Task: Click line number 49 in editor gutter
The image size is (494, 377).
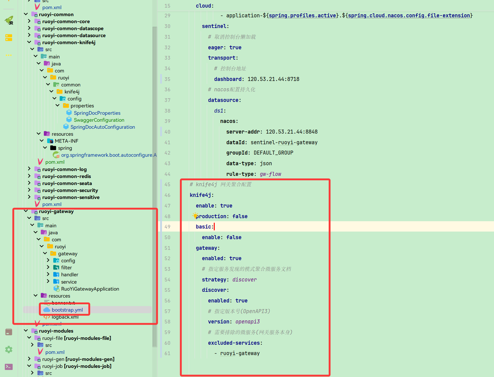Action: (167, 226)
